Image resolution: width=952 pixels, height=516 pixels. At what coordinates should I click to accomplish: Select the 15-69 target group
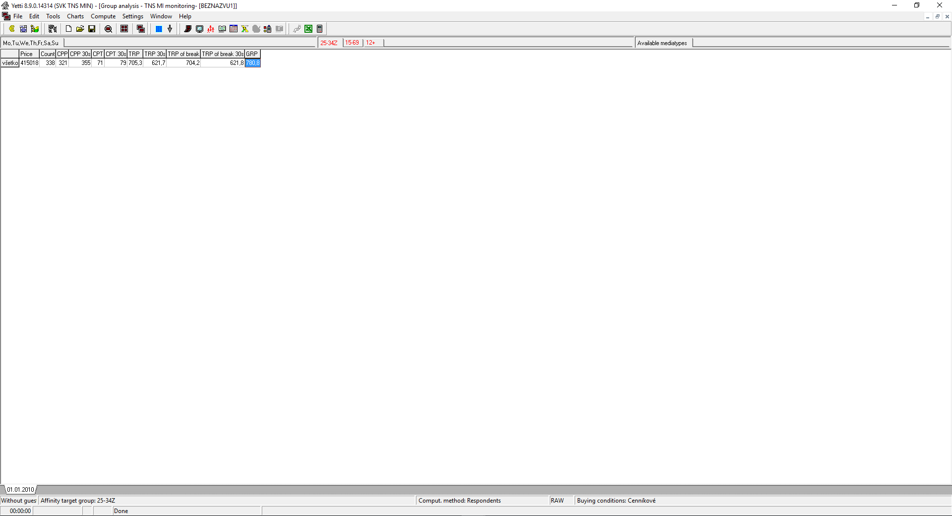352,43
